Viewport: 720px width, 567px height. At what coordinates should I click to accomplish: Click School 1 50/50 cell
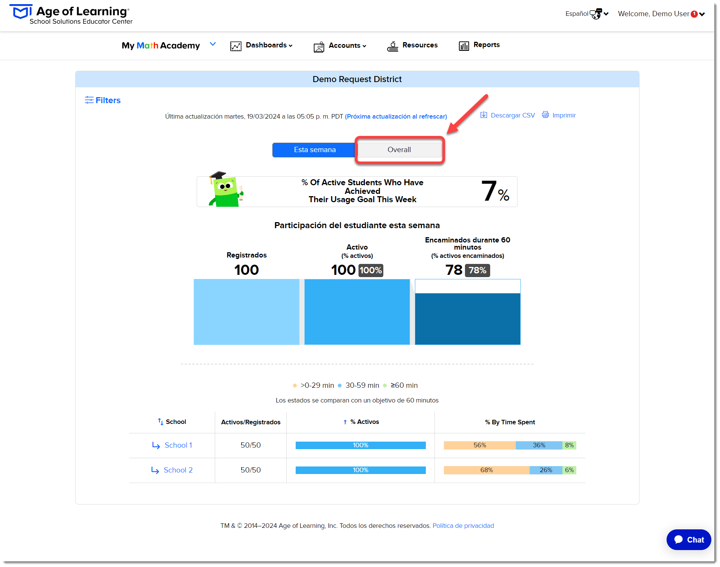pyautogui.click(x=251, y=445)
